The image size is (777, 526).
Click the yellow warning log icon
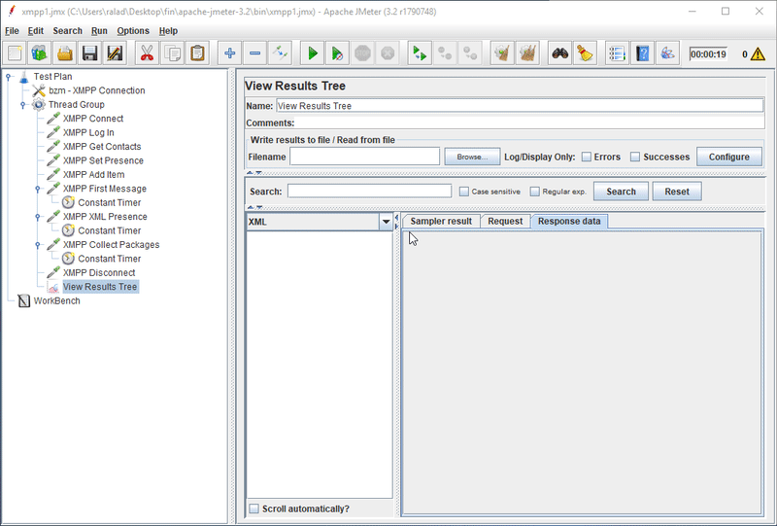pyautogui.click(x=758, y=54)
